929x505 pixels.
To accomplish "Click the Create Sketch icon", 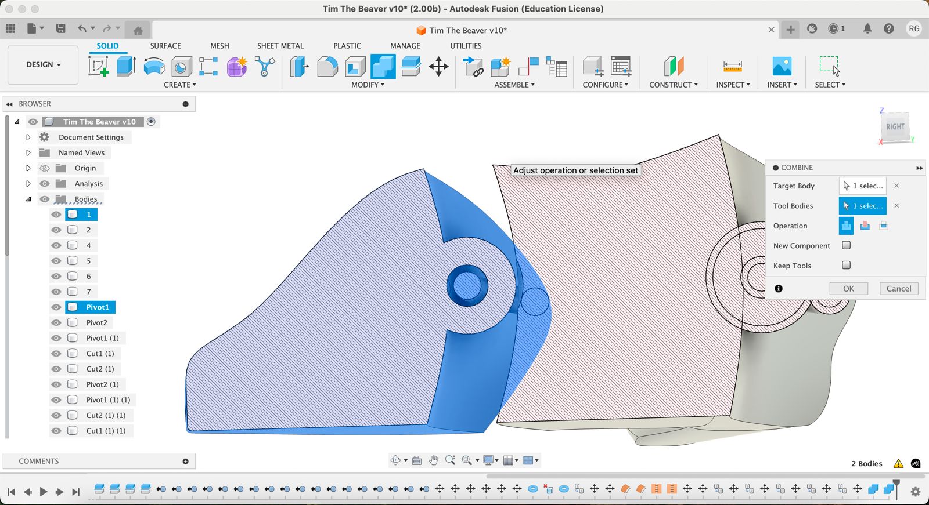I will click(x=98, y=67).
